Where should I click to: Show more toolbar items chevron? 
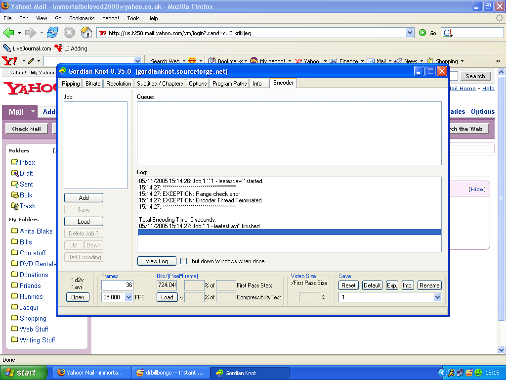click(x=498, y=61)
